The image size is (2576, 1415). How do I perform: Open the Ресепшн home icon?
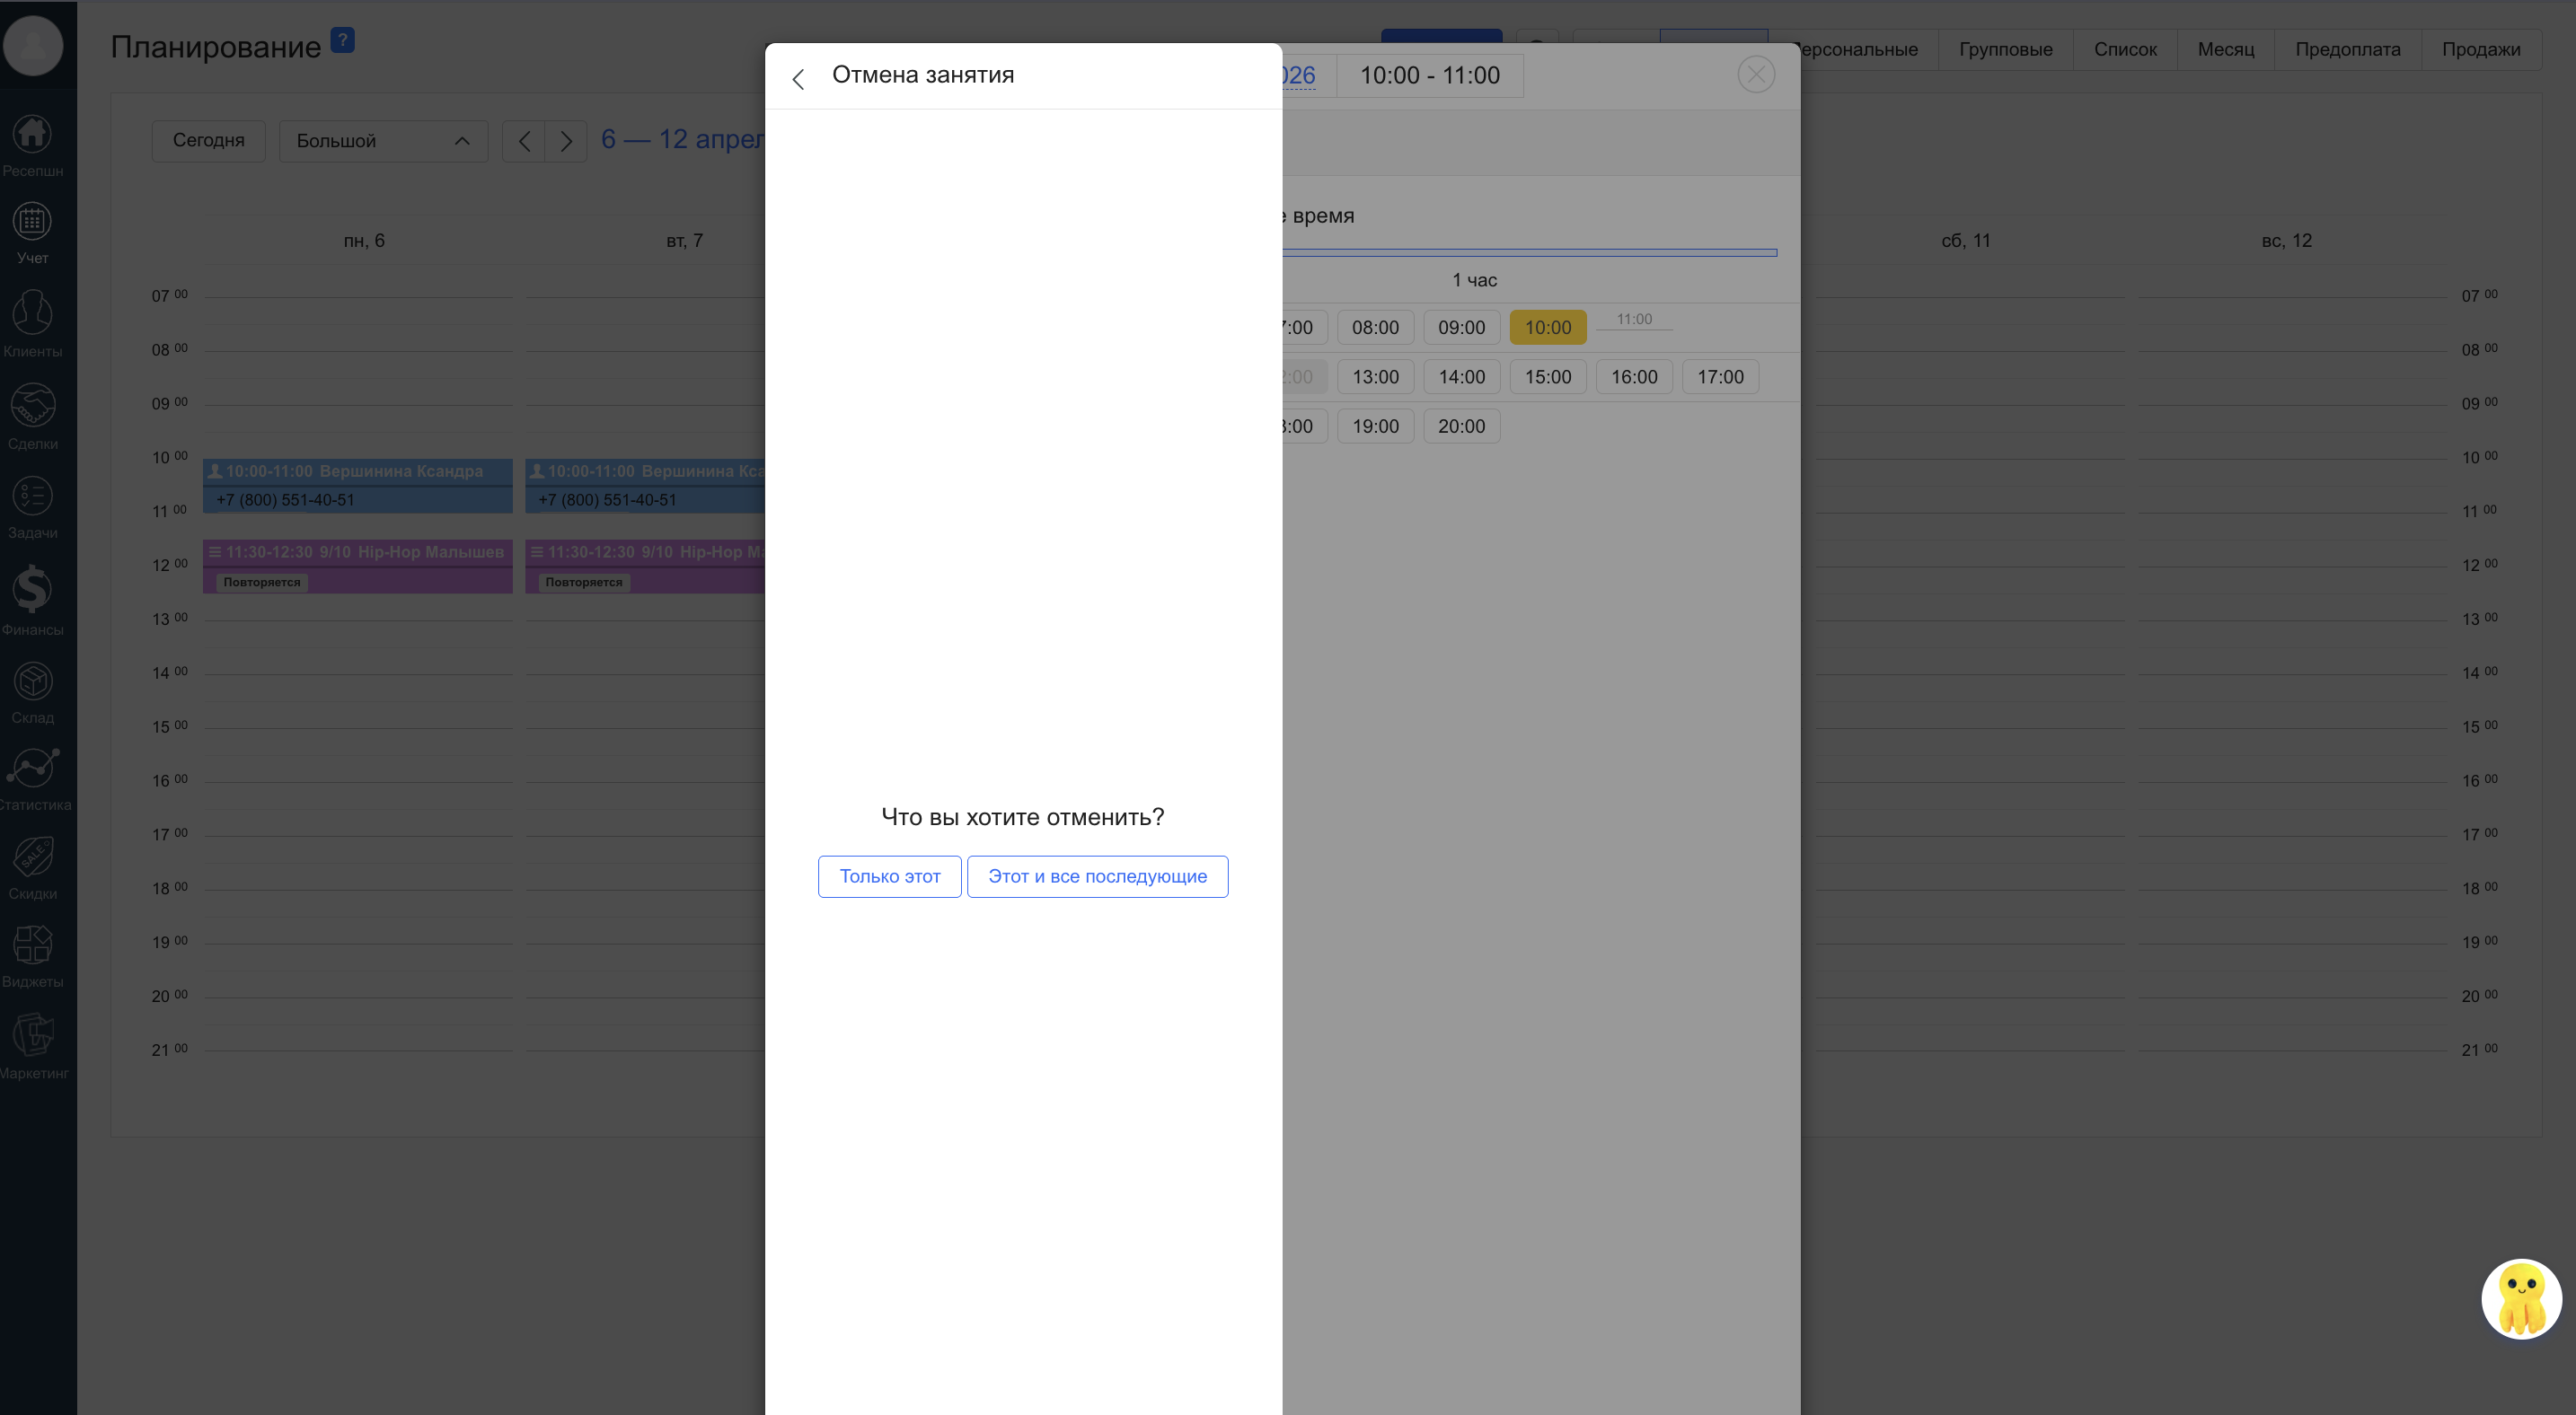tap(32, 135)
